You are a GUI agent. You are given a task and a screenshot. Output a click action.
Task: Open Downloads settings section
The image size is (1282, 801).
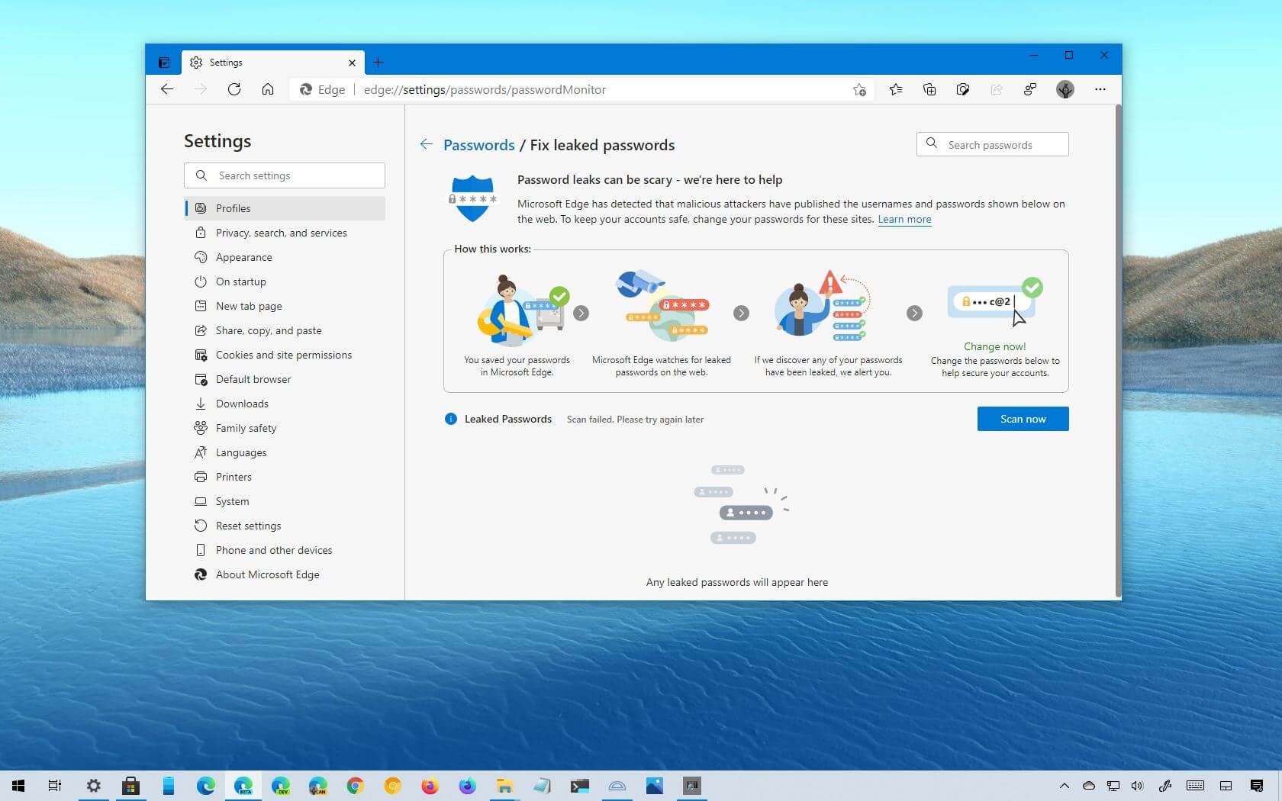coord(285,404)
